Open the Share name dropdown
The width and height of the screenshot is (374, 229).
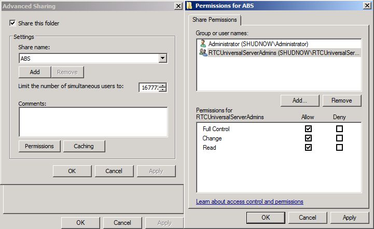163,59
